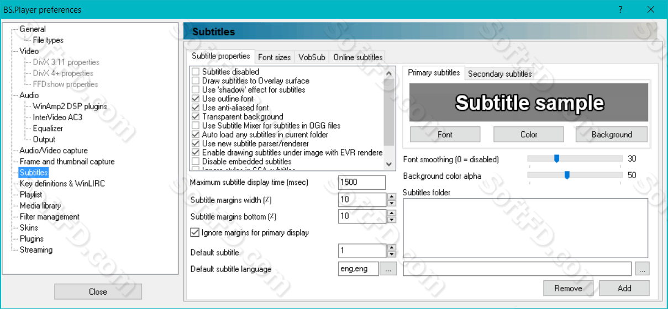Switch to Subtitle properties tab

pyautogui.click(x=221, y=56)
